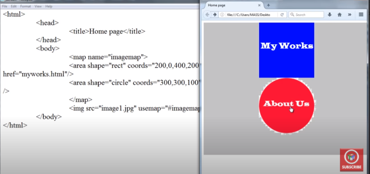The image size is (370, 174).
Task: Close the Home page tab
Action: (x=259, y=5)
